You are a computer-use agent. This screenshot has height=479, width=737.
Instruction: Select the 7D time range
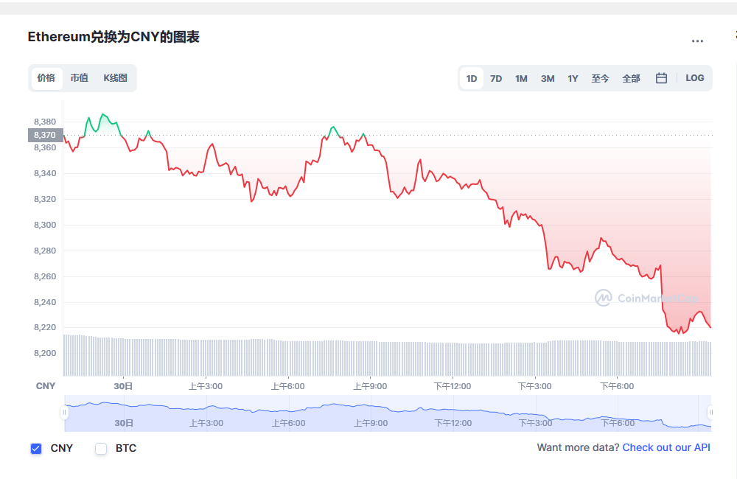click(x=496, y=79)
